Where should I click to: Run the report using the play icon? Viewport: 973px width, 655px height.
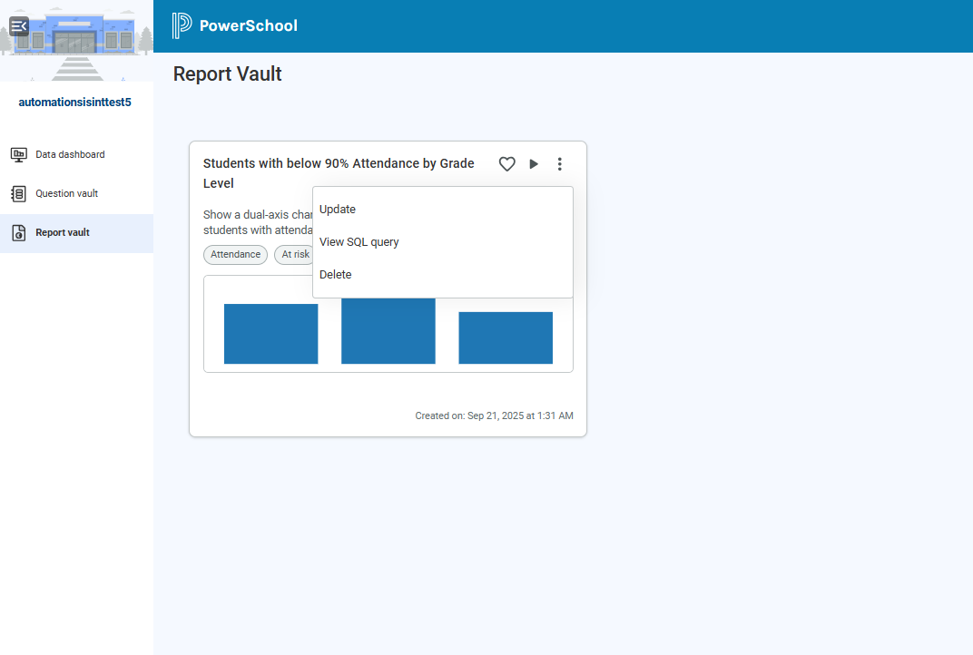tap(534, 164)
